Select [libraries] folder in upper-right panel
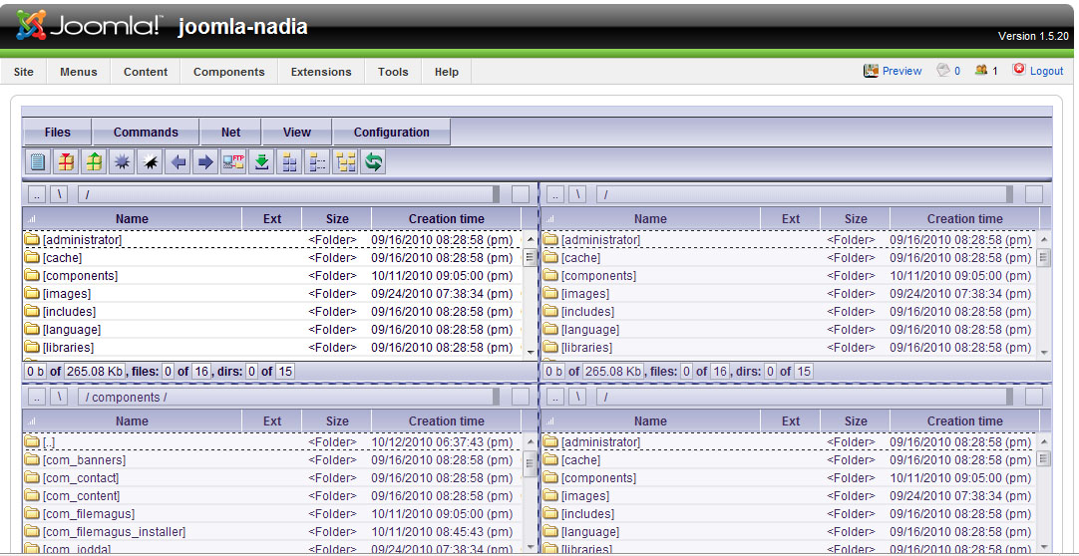 pos(789,347)
